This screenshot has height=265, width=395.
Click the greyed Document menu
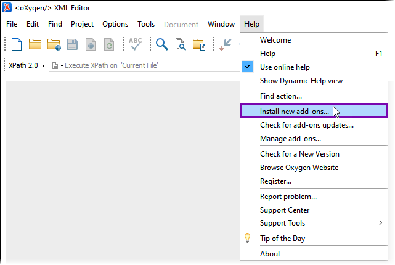[181, 25]
